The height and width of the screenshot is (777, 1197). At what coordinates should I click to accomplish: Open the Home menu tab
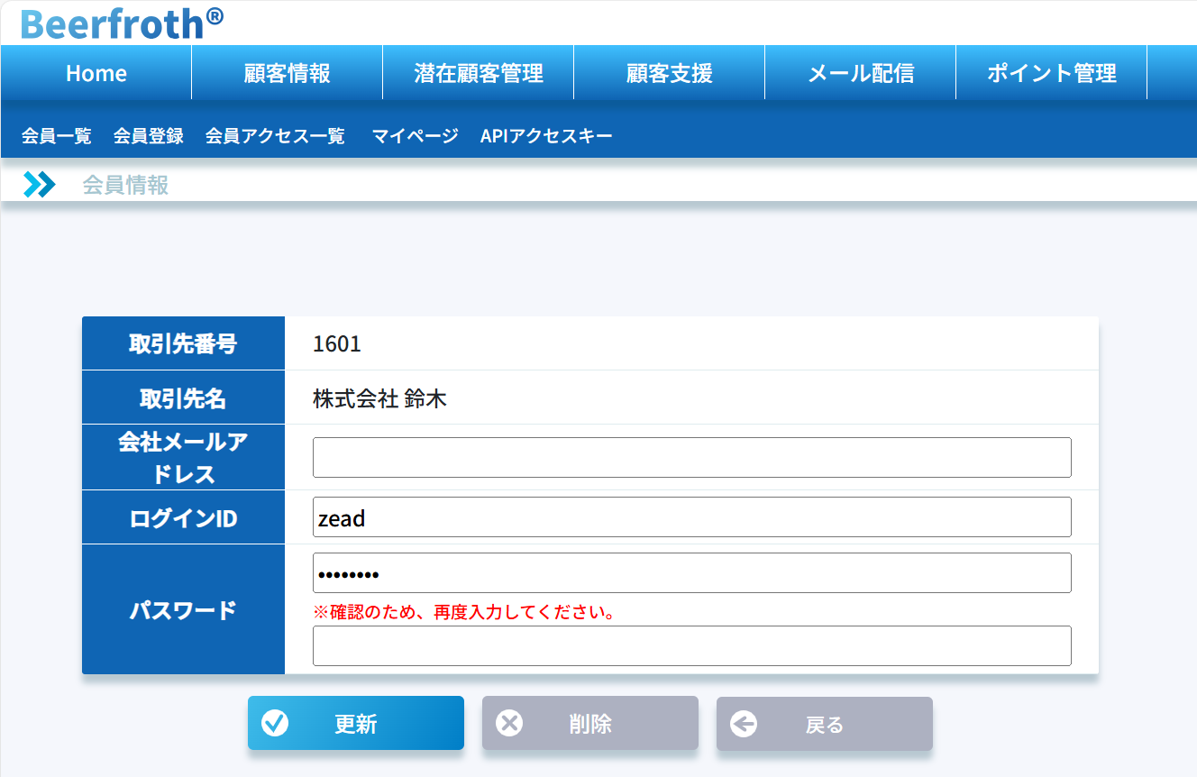pos(96,73)
